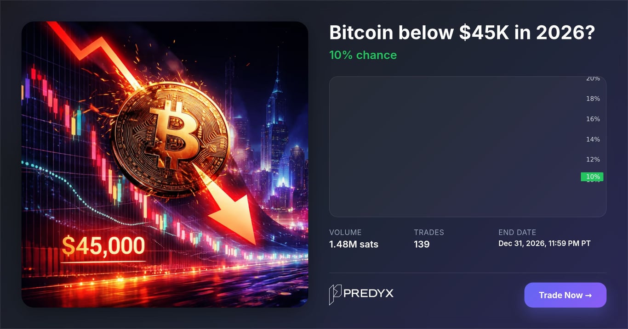
Task: Click the Predyx logo icon
Action: (x=335, y=294)
